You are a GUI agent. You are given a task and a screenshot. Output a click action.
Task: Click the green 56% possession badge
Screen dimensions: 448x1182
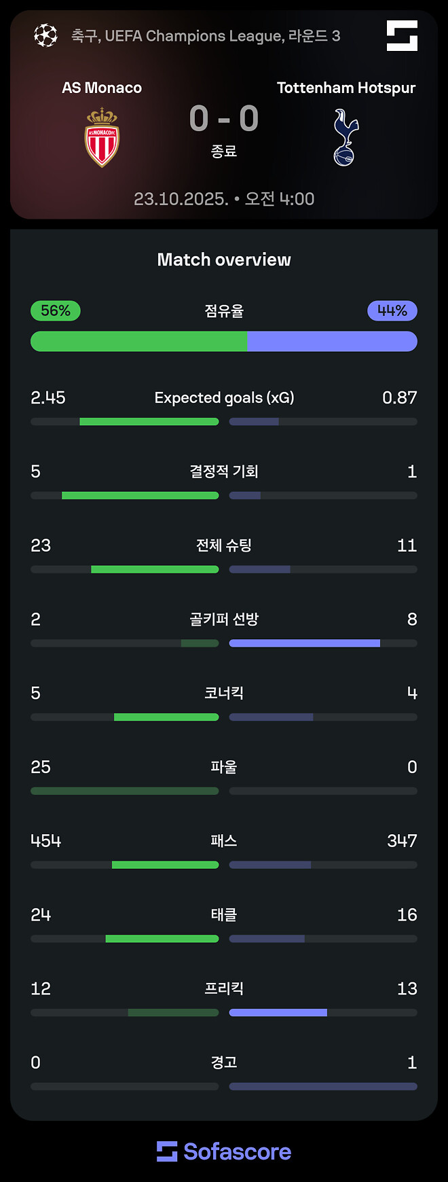pyautogui.click(x=56, y=310)
